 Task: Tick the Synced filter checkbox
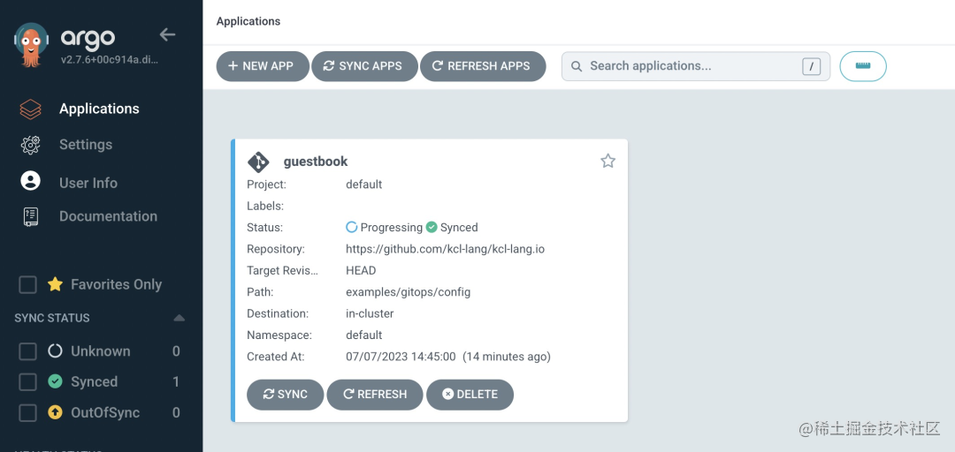[28, 382]
